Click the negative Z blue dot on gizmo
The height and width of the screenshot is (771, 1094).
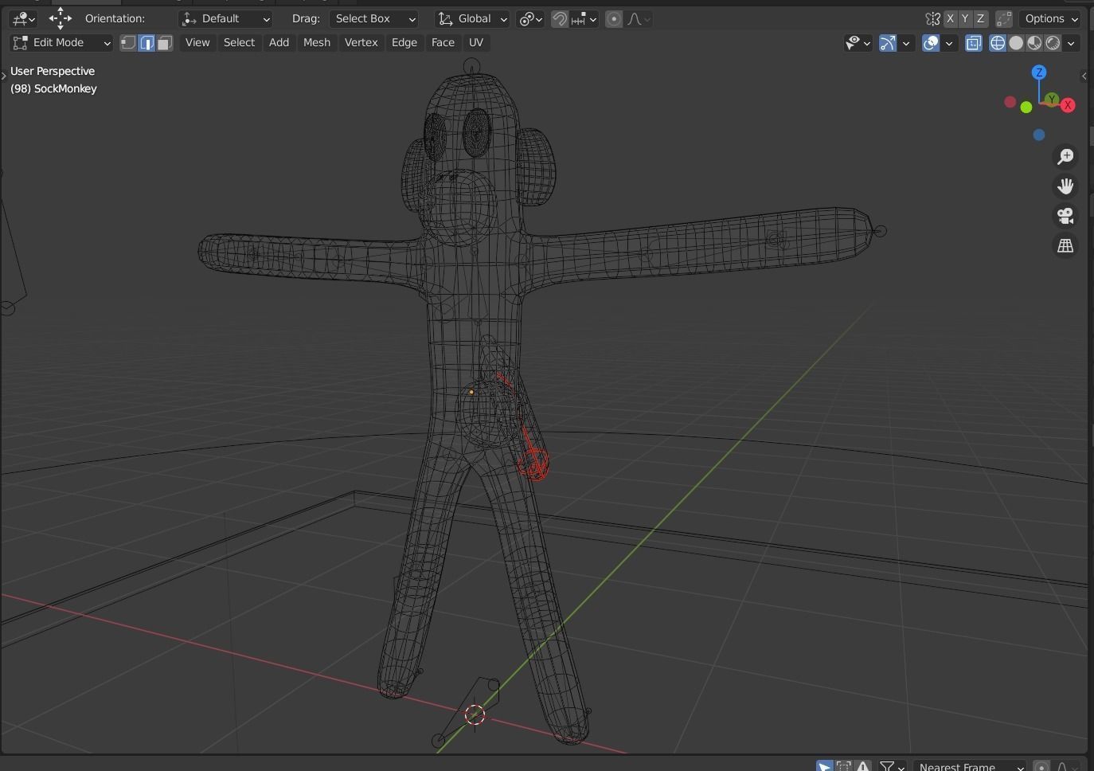pos(1039,135)
